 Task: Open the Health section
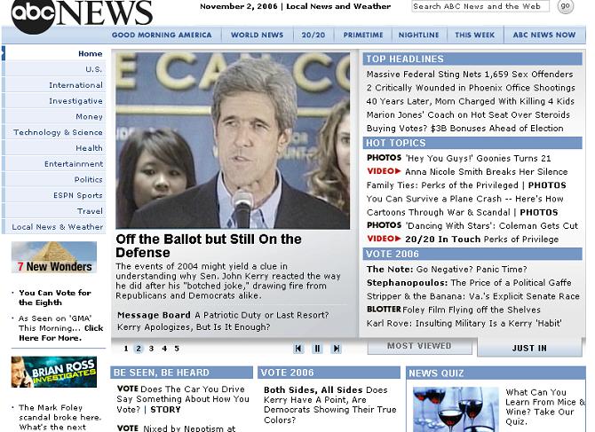click(55, 148)
